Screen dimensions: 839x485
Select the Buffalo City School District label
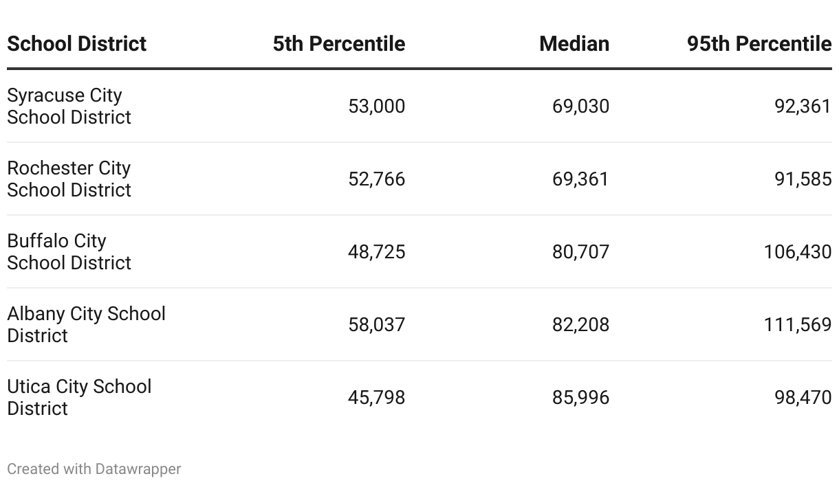pos(69,252)
